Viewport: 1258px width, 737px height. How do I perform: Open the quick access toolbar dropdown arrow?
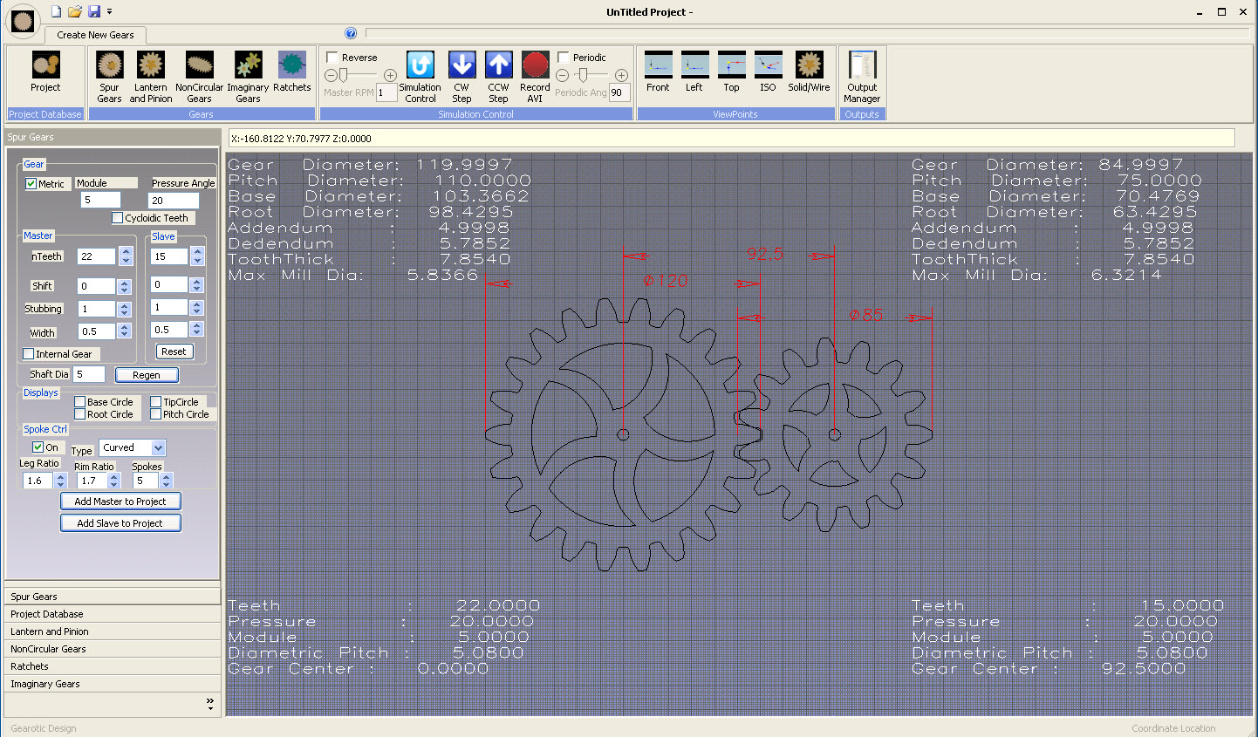(109, 12)
